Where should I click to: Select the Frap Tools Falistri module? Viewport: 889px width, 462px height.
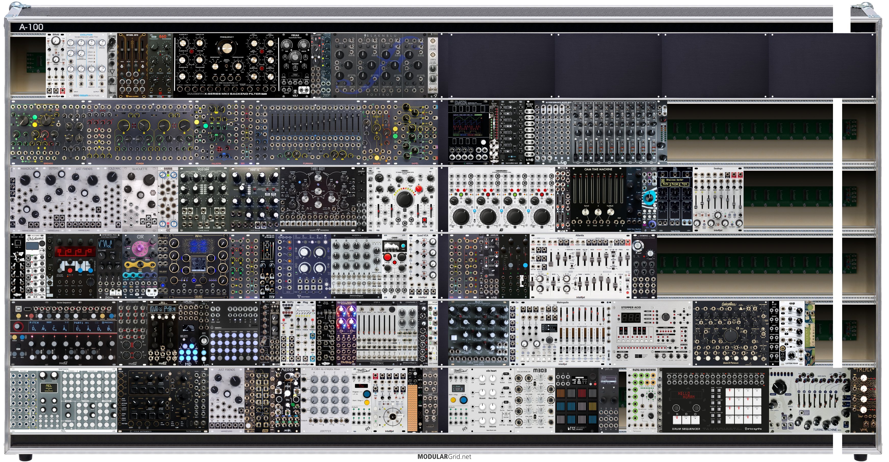click(216, 133)
